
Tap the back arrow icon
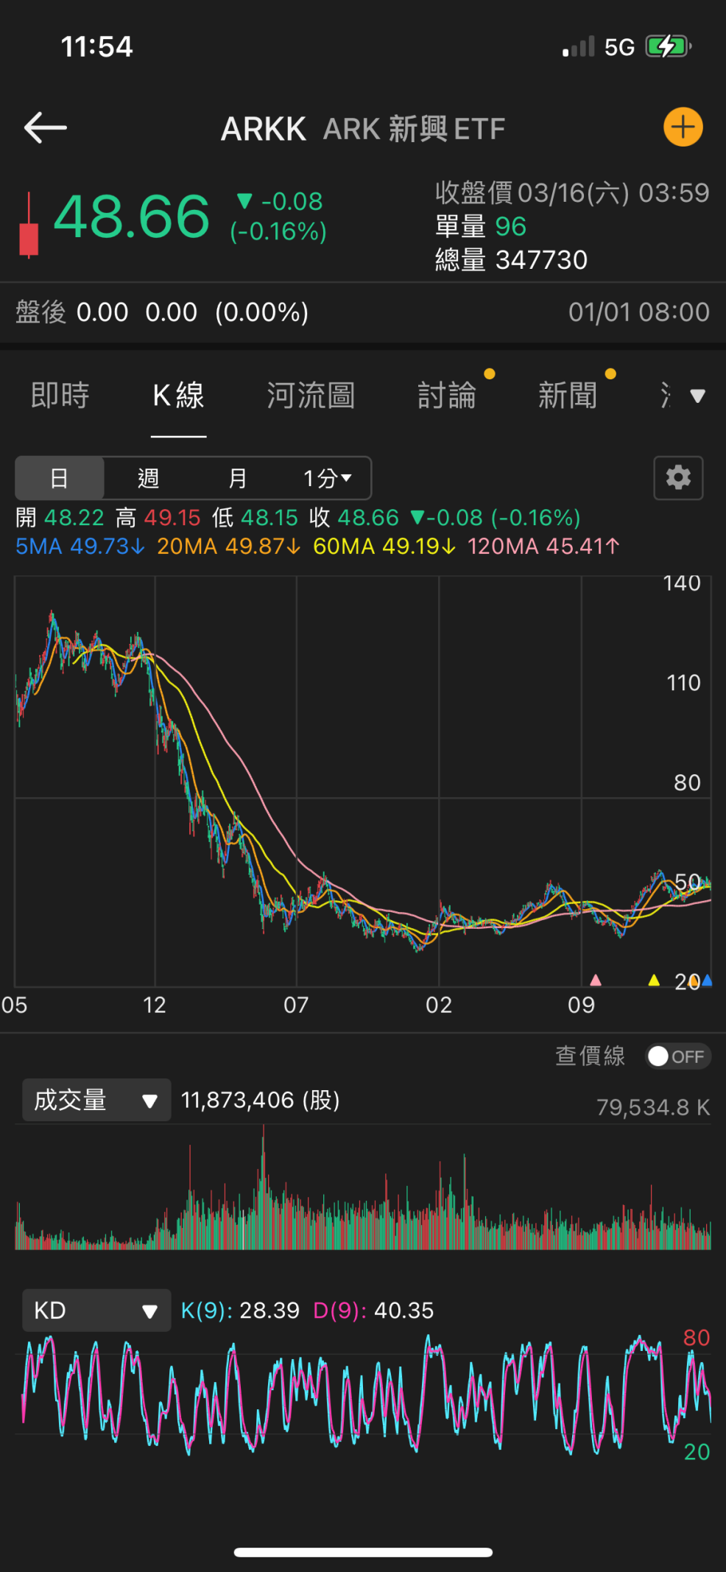pos(46,127)
